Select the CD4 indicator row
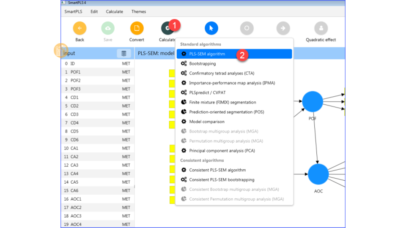This screenshot has height=228, width=406. point(98,123)
